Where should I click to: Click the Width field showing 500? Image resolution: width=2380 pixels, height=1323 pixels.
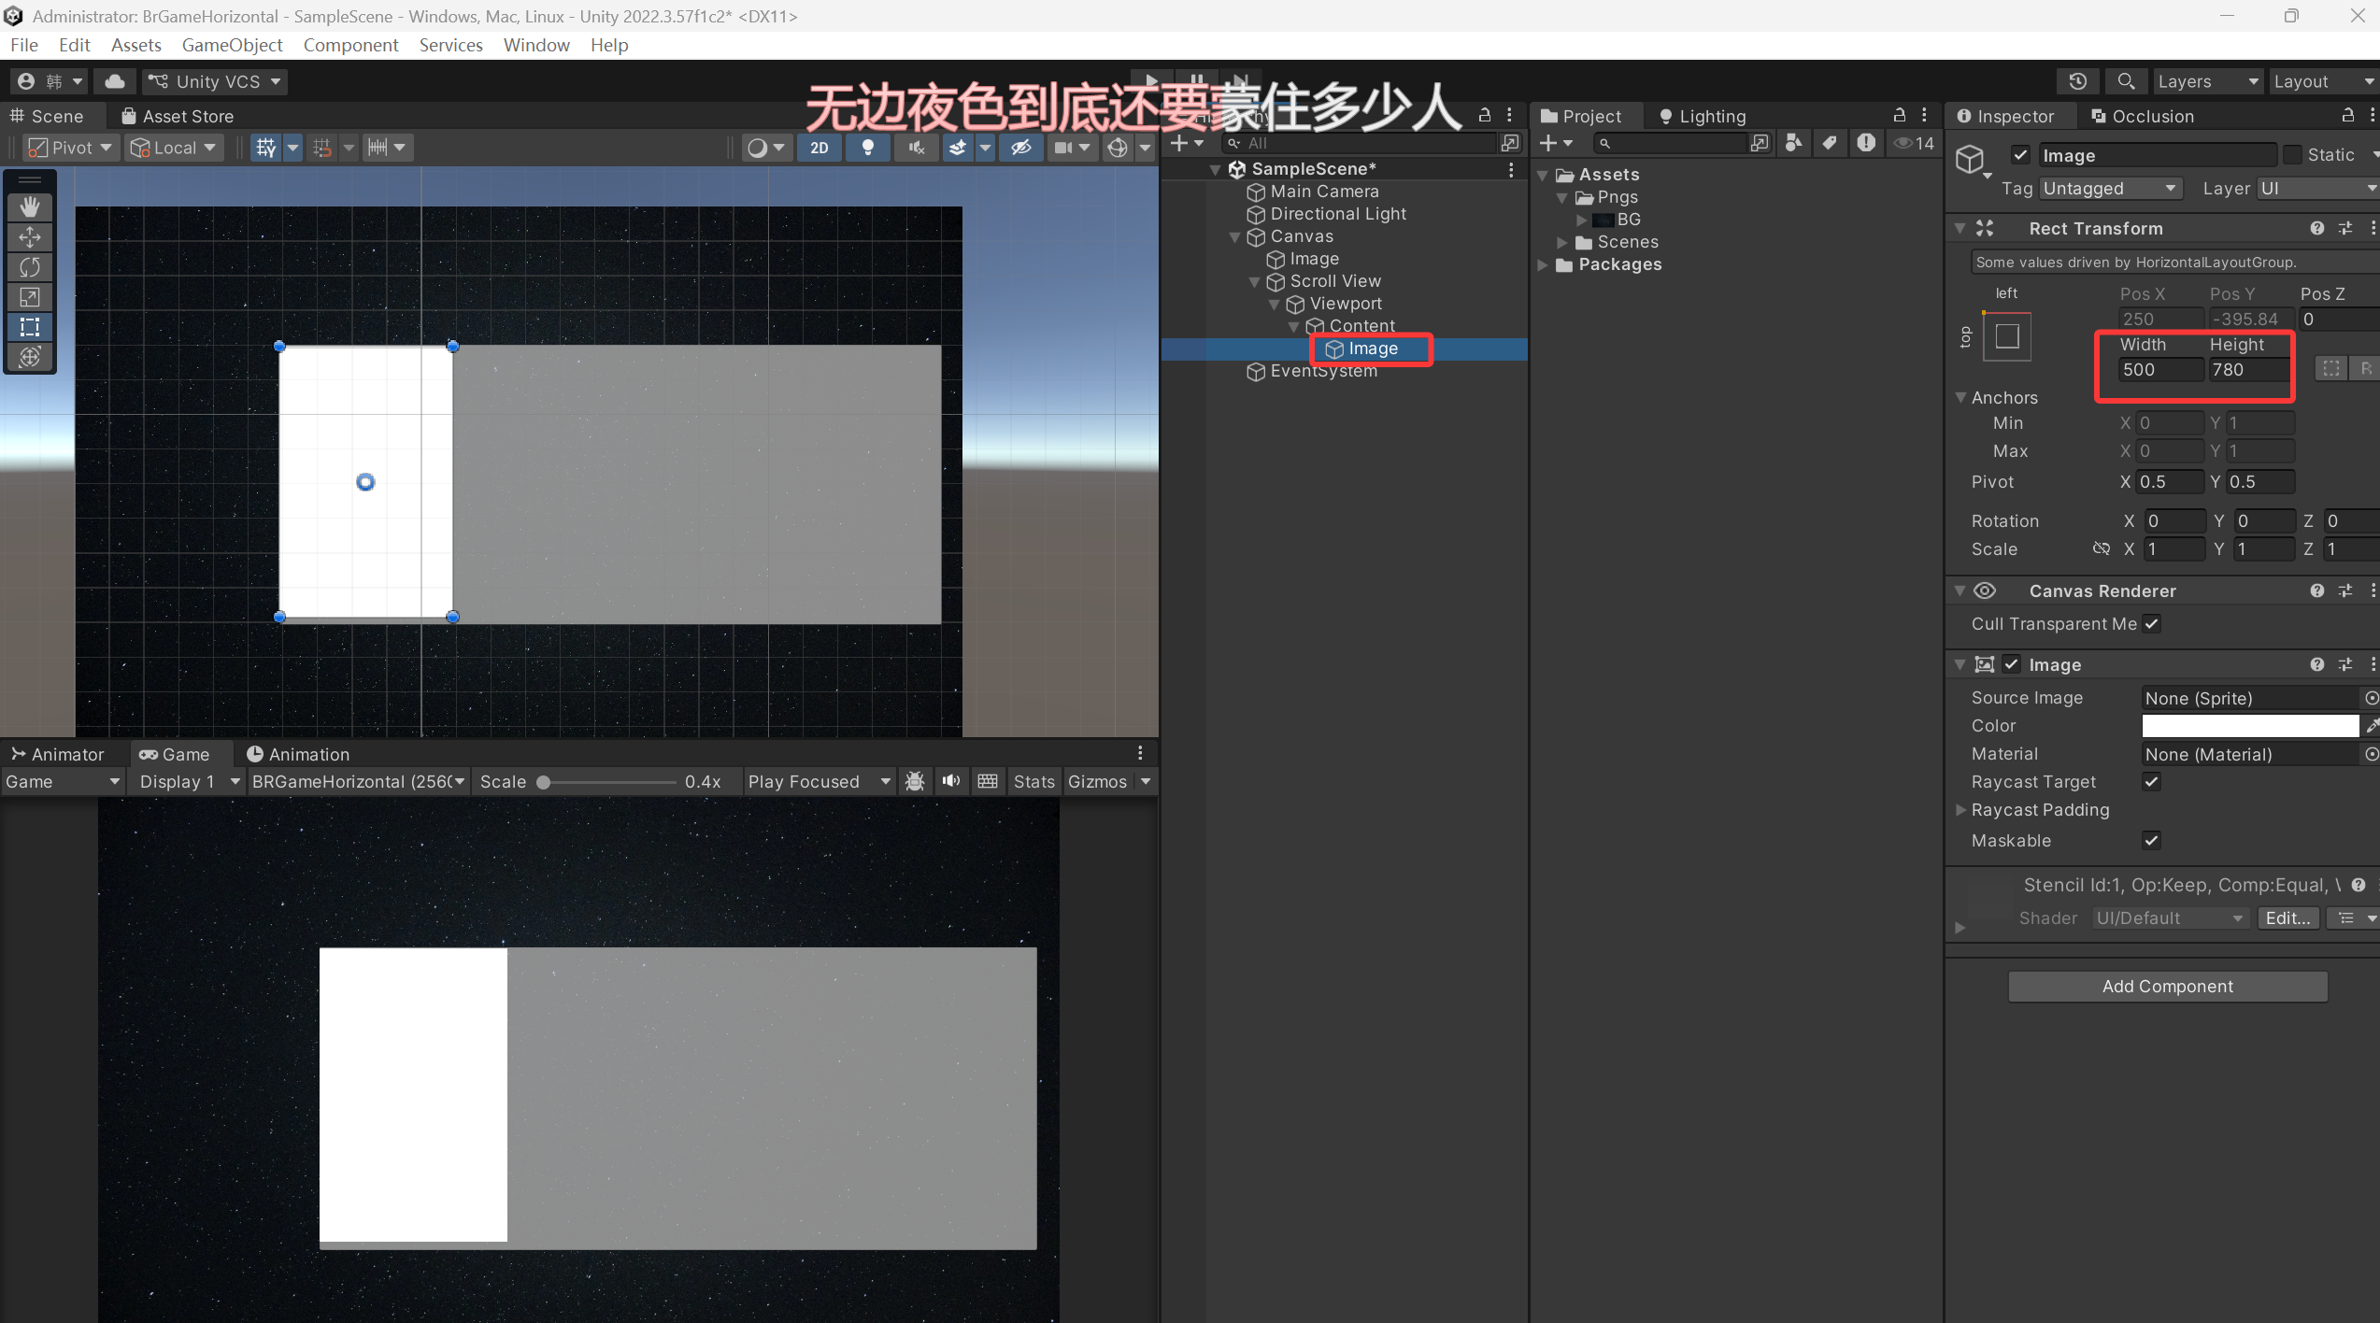click(x=2159, y=369)
